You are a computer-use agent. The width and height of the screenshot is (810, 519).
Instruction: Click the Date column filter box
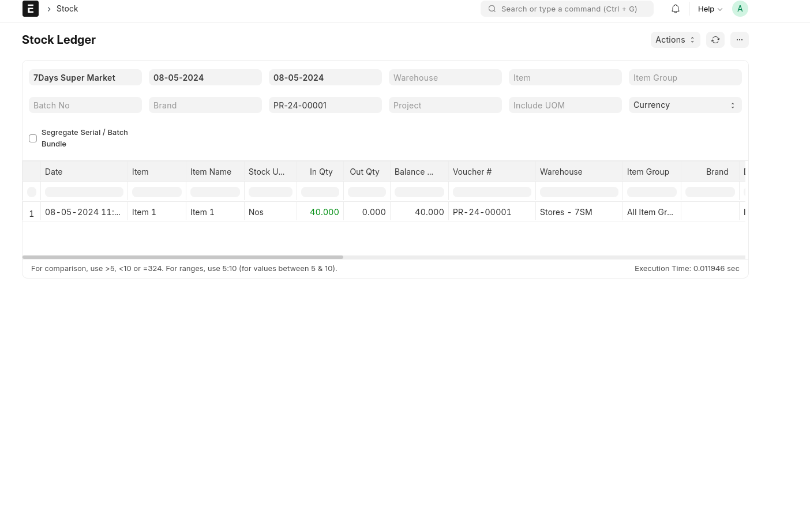click(84, 192)
